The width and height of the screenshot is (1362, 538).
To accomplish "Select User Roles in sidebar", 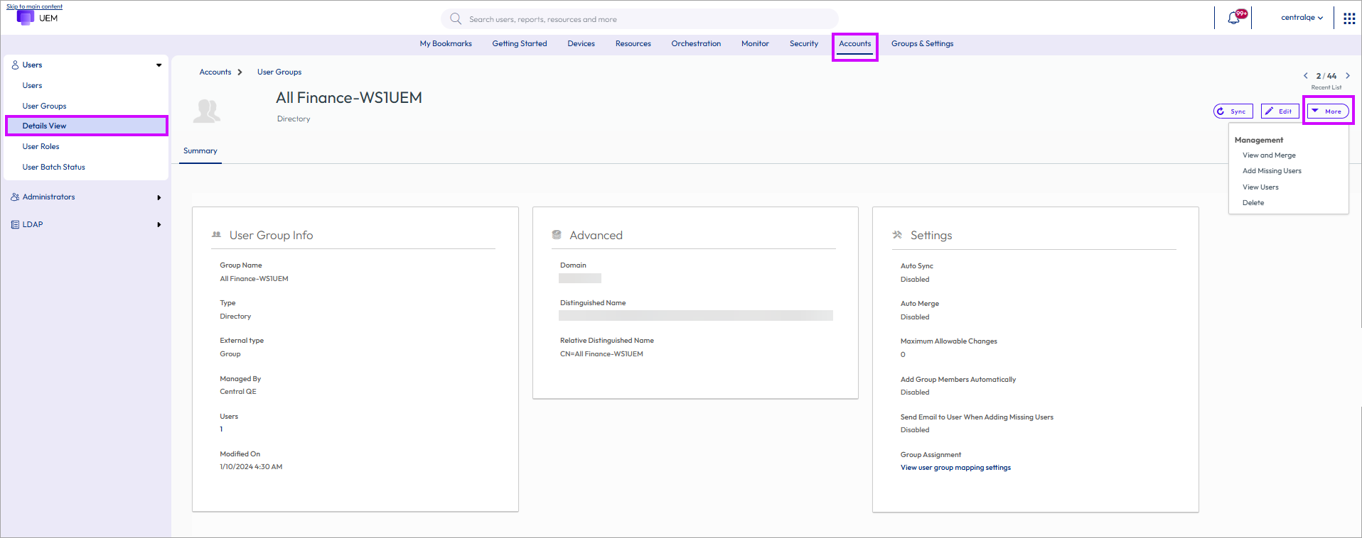I will [x=41, y=147].
